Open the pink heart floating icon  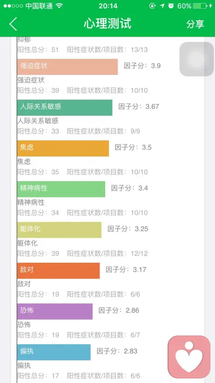[x=189, y=357]
